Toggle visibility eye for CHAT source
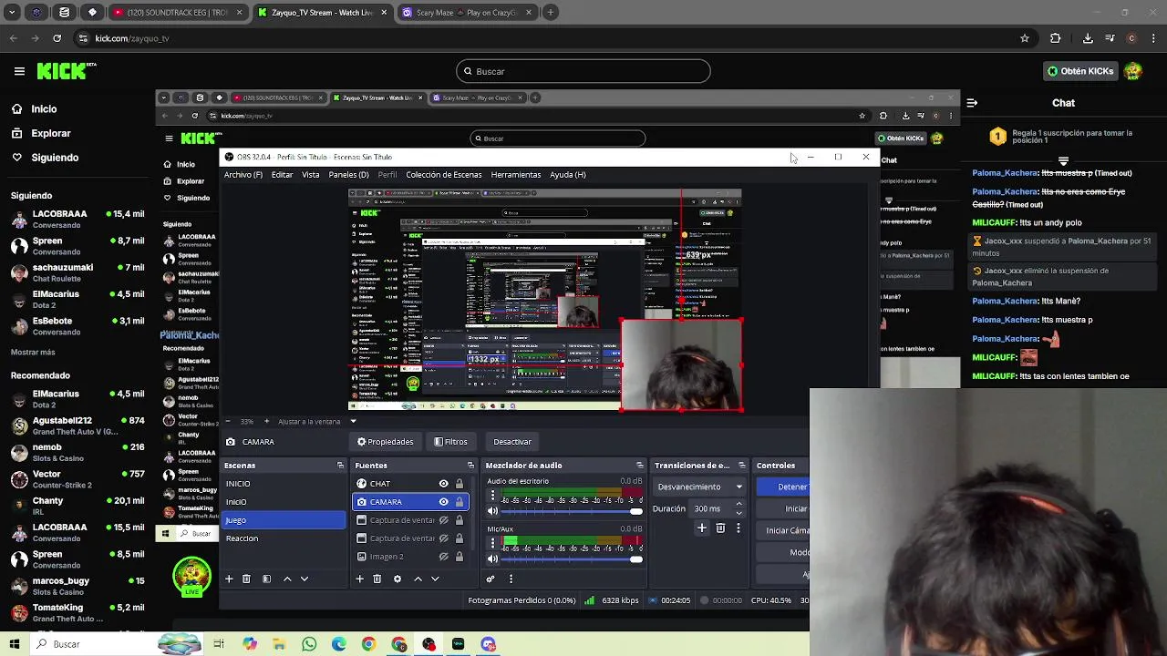This screenshot has height=656, width=1167. tap(443, 484)
